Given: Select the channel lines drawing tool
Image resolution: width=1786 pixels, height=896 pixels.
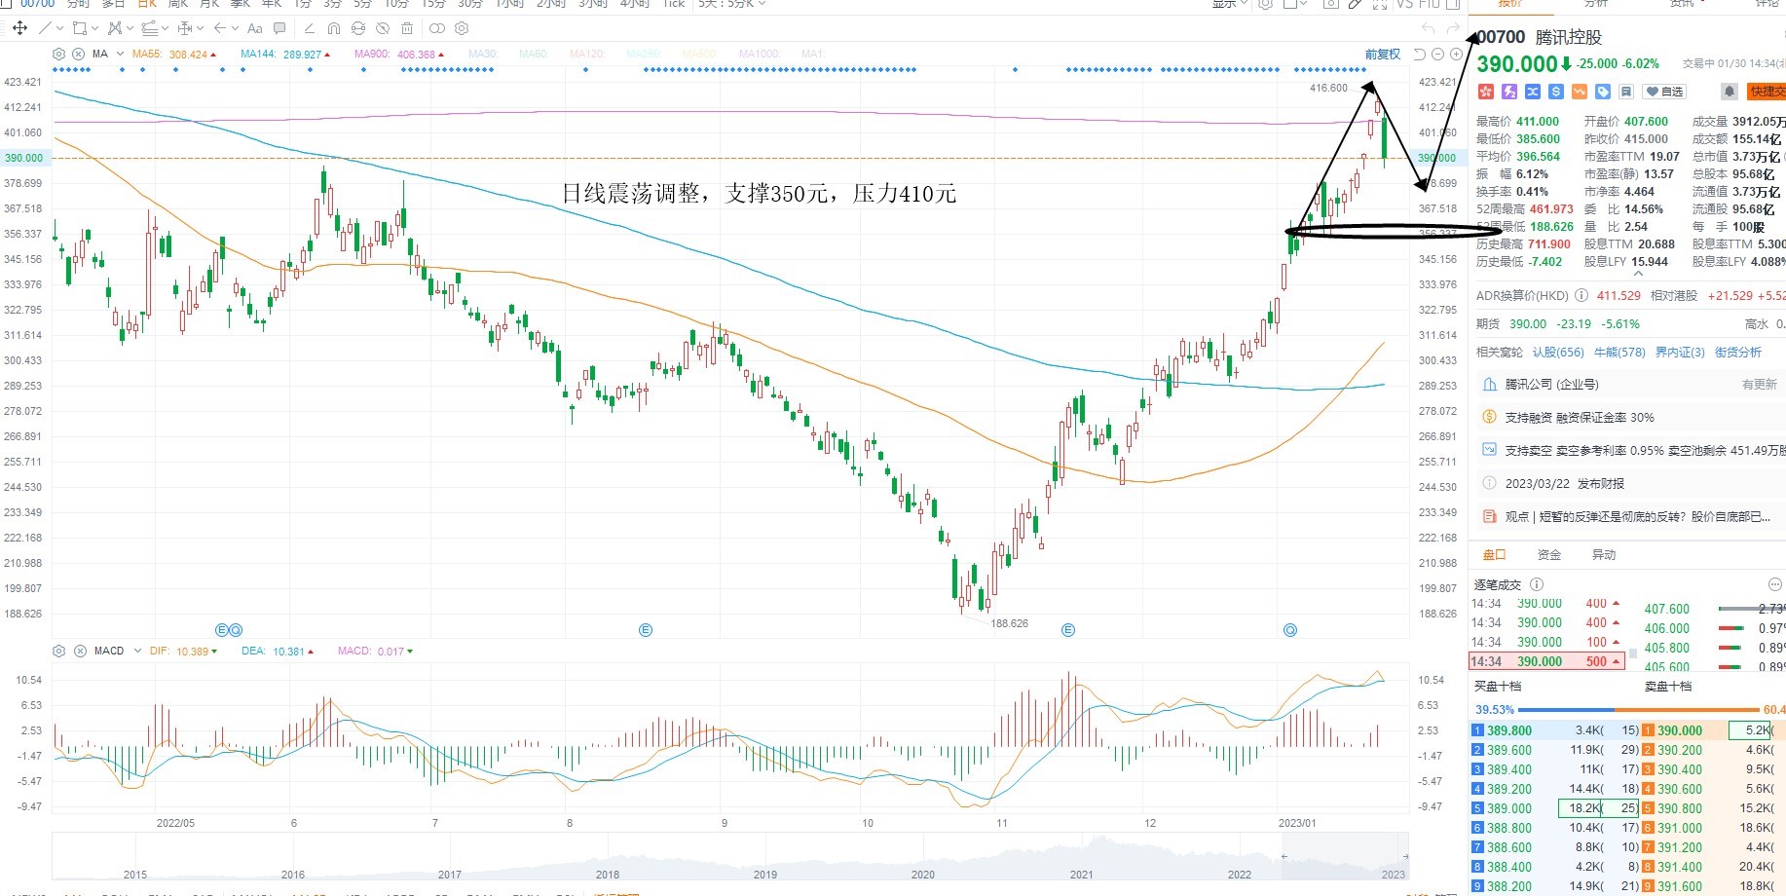Looking at the screenshot, I should (149, 28).
